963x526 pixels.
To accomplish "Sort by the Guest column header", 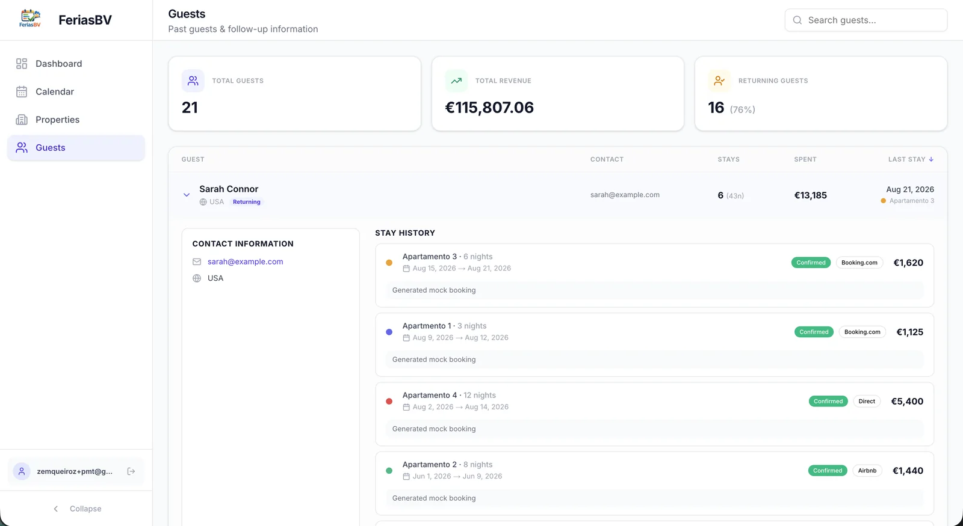I will coord(193,159).
